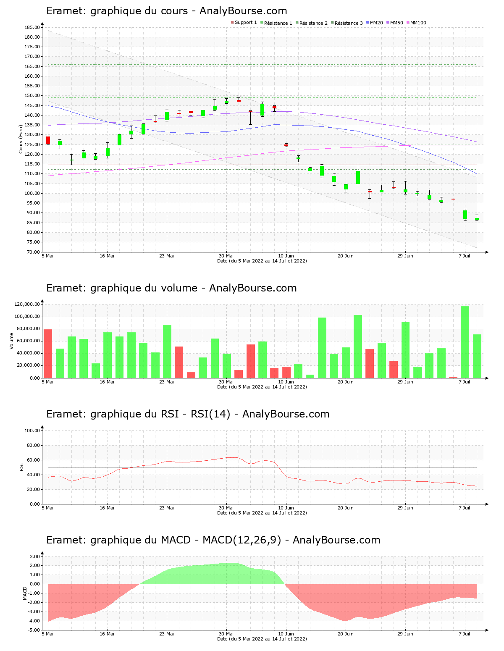Viewport: 504px width, 651px height.
Task: Click the Support 1 legend color swatch
Action: coord(232,23)
